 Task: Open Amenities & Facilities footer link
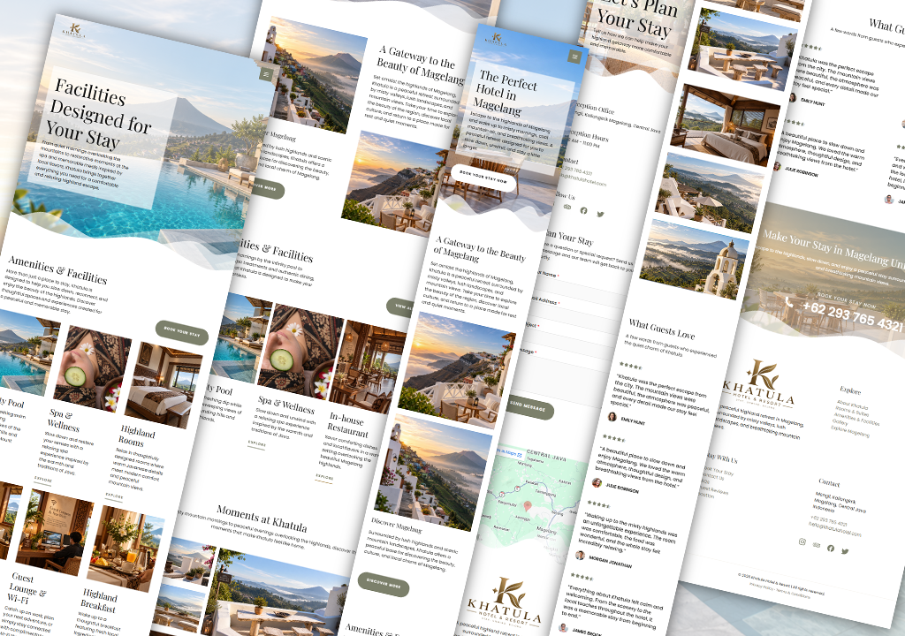click(x=856, y=419)
